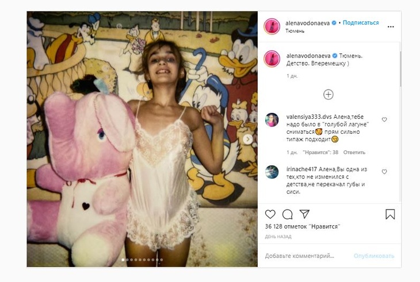Open the three-dot post options menu

pos(391,26)
